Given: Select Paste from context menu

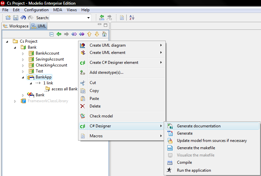Looking at the screenshot, I should click(122, 99).
